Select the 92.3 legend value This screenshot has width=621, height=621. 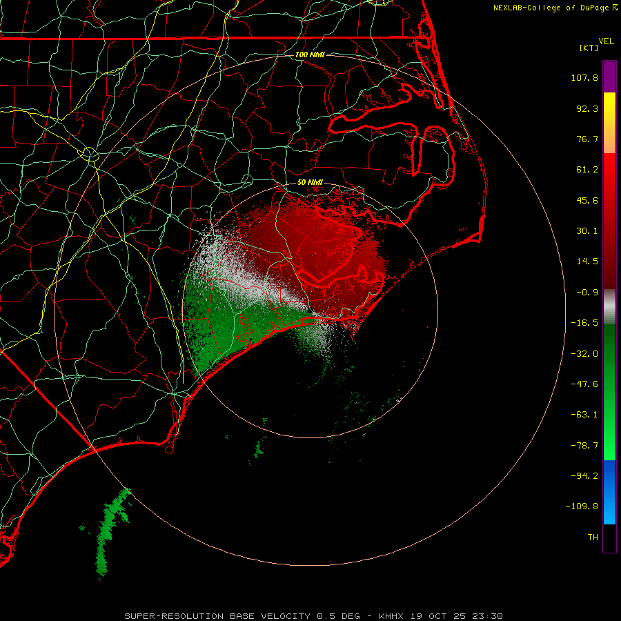[587, 108]
